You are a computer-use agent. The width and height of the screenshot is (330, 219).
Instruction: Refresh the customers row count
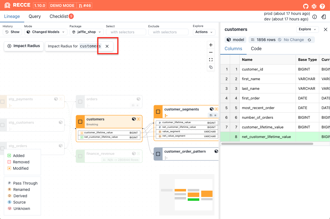coord(309,40)
